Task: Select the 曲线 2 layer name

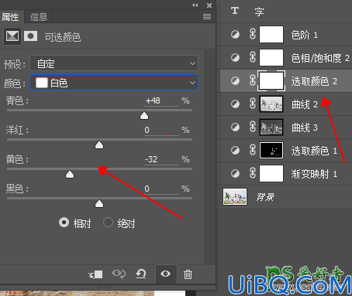Action: (x=305, y=104)
